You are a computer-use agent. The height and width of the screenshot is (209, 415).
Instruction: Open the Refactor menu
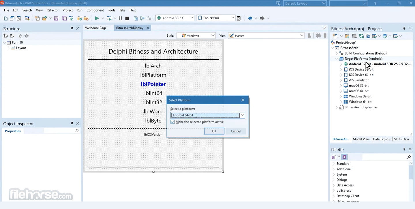pyautogui.click(x=53, y=10)
